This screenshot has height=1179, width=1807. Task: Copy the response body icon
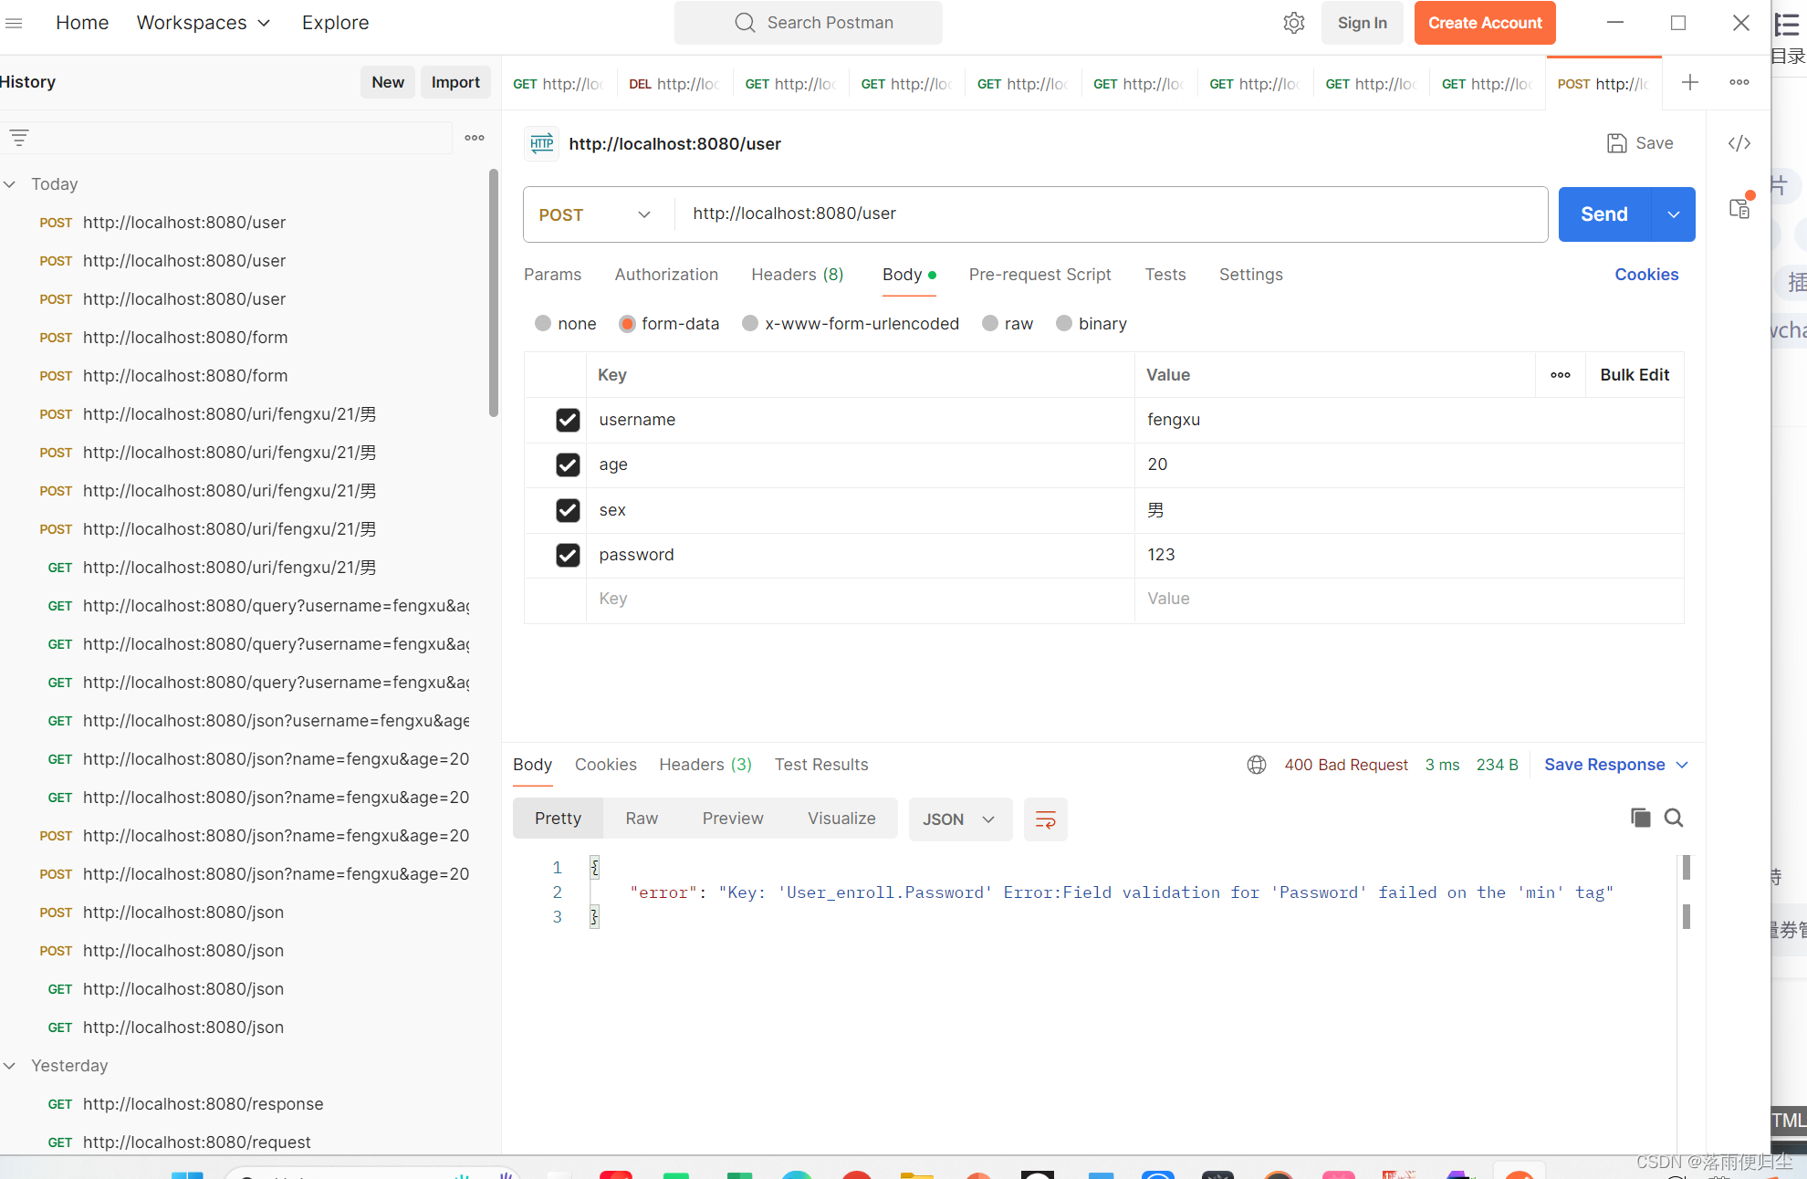pyautogui.click(x=1640, y=818)
